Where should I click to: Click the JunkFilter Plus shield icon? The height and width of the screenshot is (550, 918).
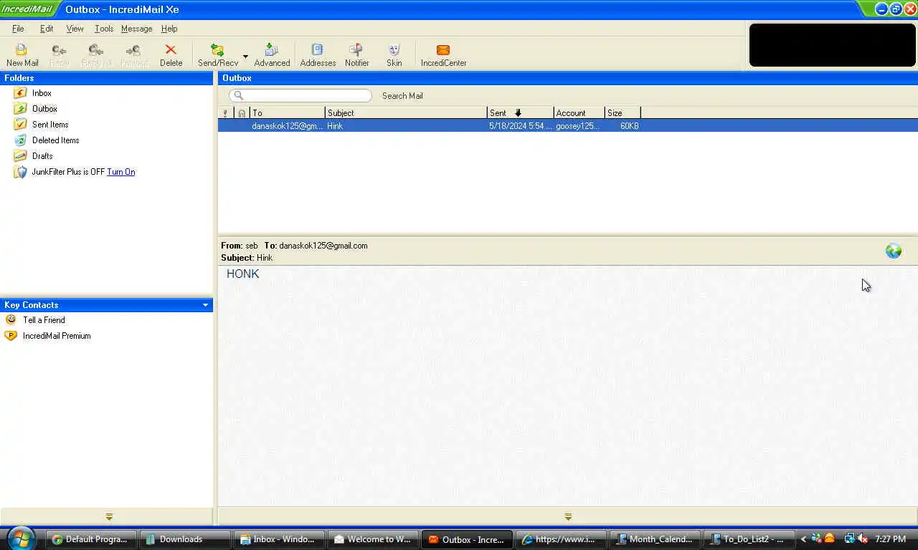(20, 172)
